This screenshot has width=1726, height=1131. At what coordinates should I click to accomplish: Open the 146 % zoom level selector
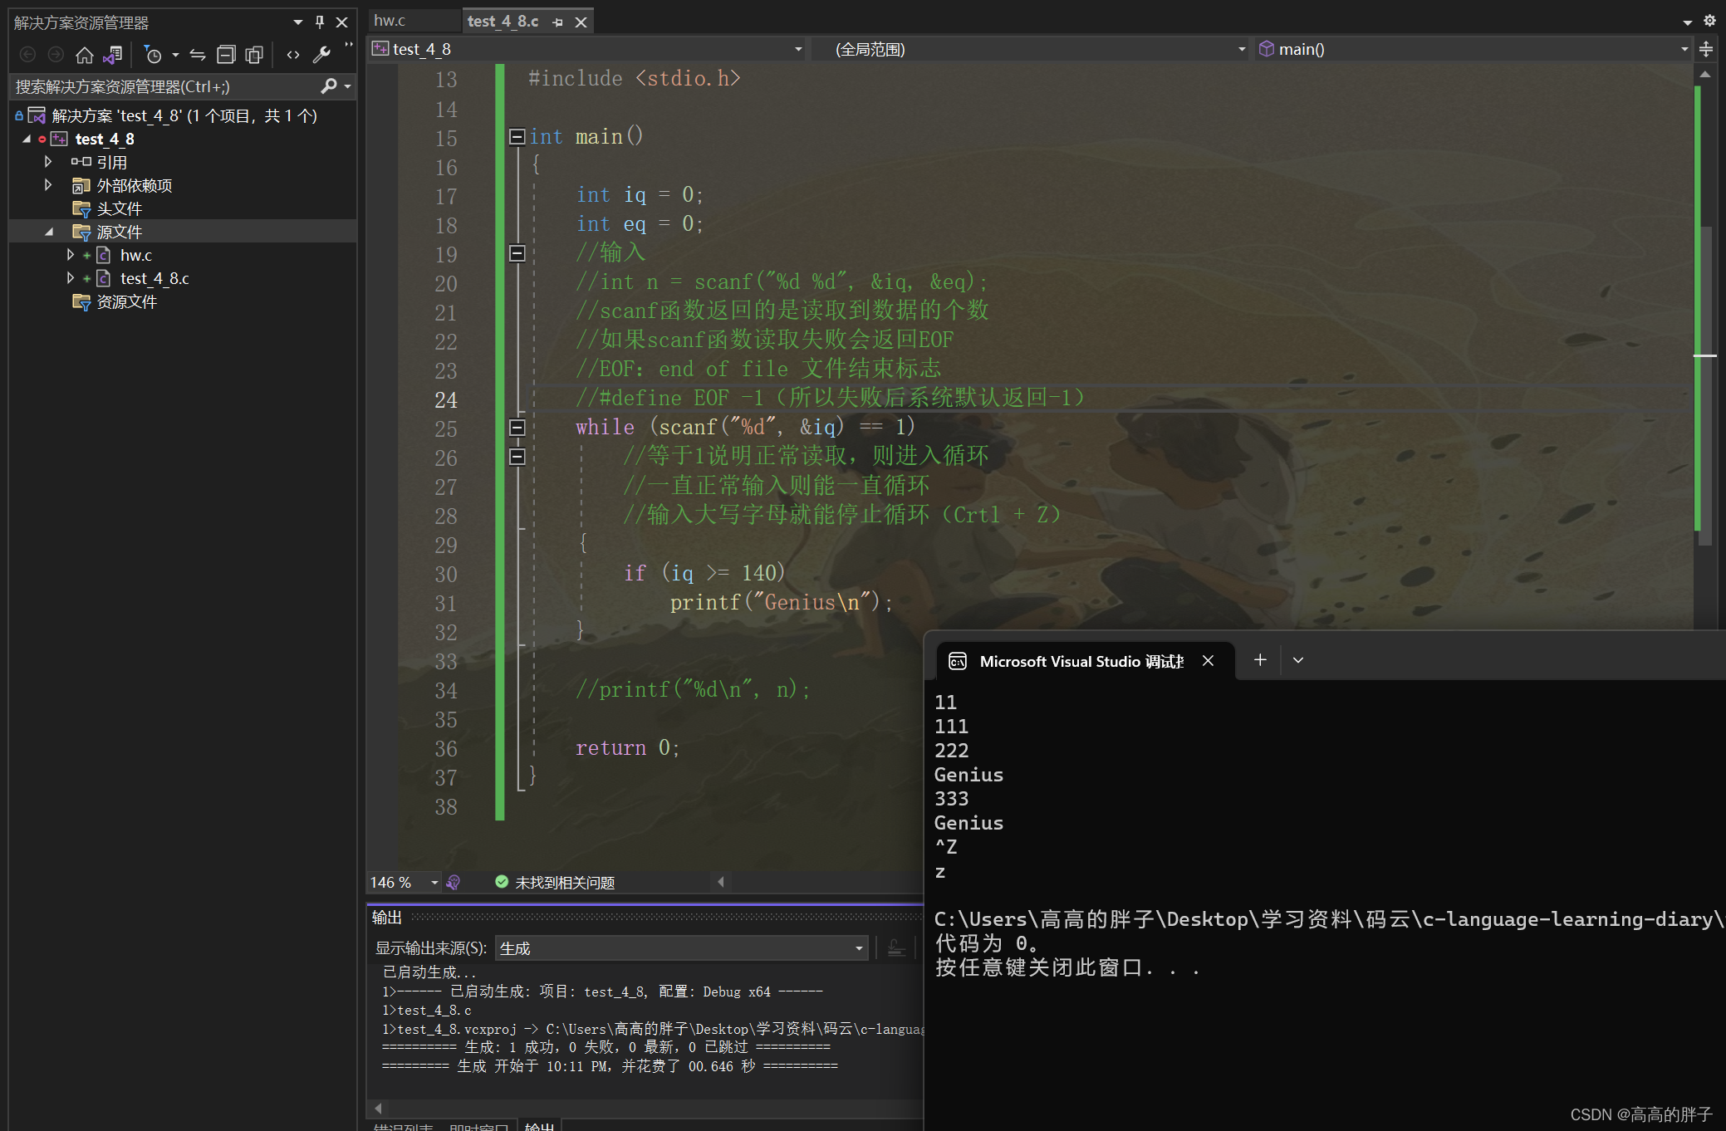click(405, 883)
